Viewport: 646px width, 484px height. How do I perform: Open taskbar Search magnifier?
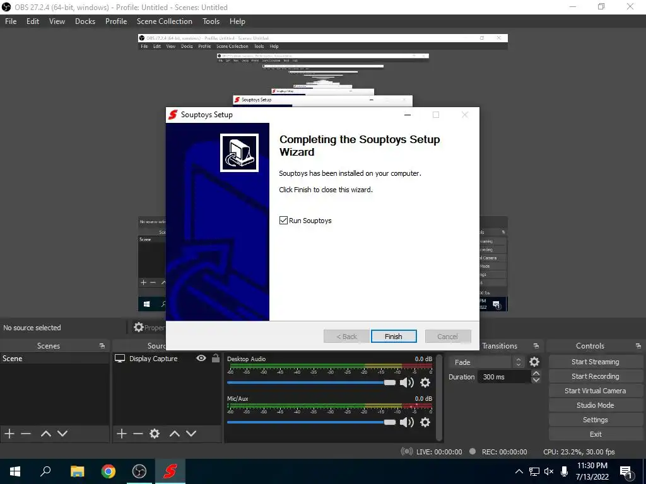coord(45,471)
